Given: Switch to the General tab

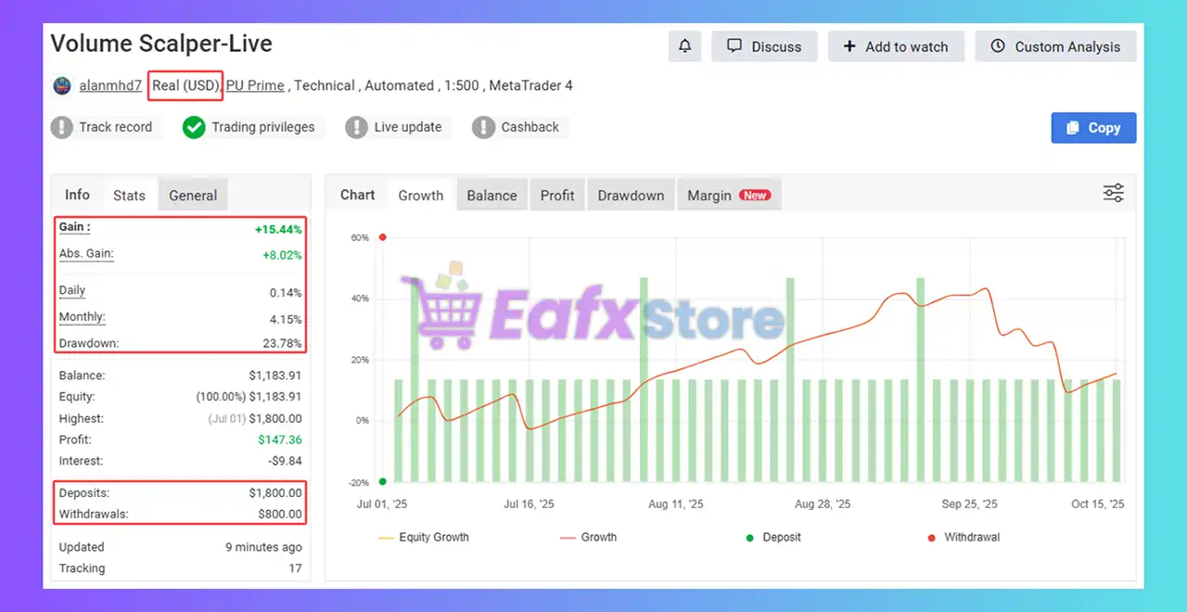Looking at the screenshot, I should click(193, 196).
